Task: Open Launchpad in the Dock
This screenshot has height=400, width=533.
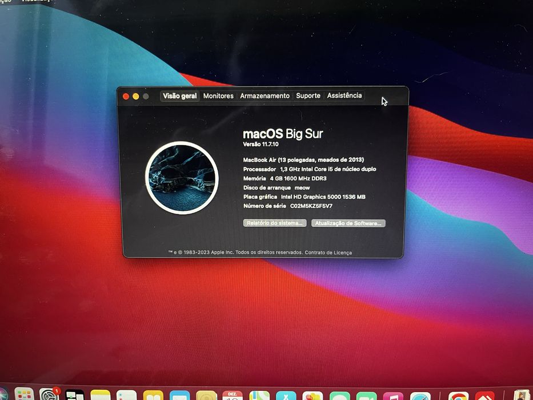Action: 24,394
